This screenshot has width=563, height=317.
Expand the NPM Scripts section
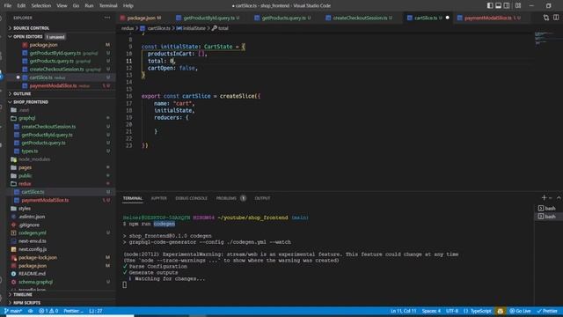pos(26,303)
